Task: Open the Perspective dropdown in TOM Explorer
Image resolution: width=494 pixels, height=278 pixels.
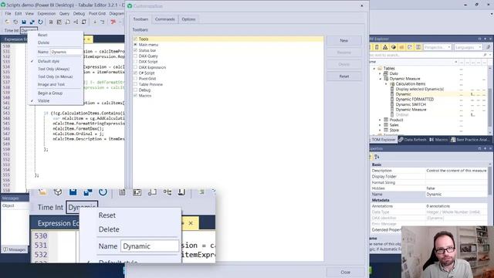Action: (x=438, y=47)
